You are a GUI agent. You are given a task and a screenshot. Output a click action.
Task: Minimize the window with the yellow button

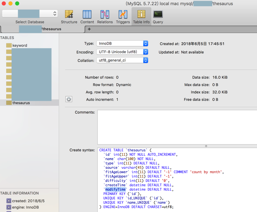click(10, 3)
